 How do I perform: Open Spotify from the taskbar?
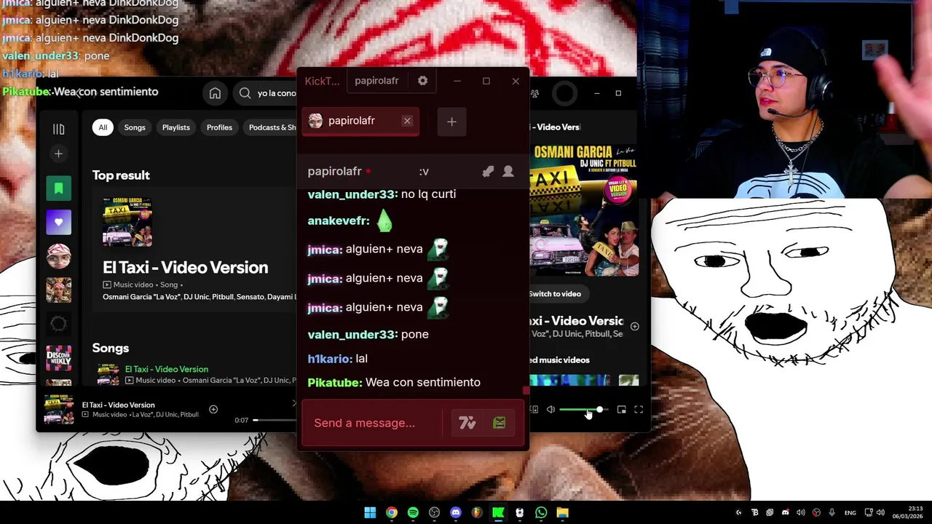[x=413, y=512]
